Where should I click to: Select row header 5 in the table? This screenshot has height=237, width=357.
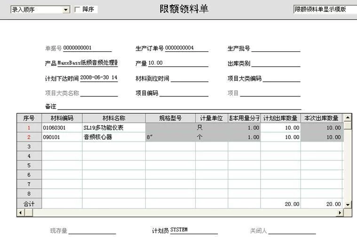[29, 165]
